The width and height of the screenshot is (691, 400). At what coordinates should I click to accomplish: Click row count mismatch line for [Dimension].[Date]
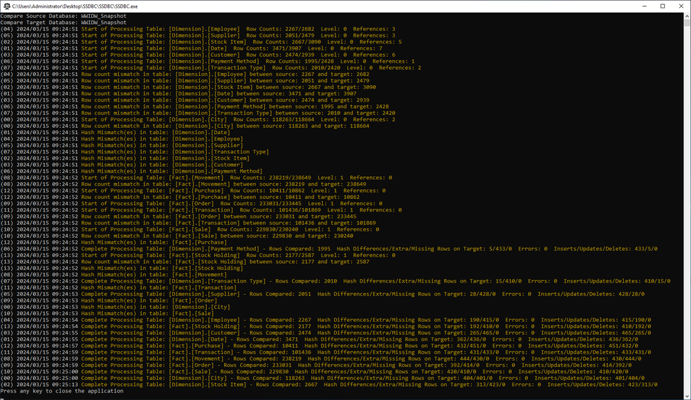tap(178, 94)
